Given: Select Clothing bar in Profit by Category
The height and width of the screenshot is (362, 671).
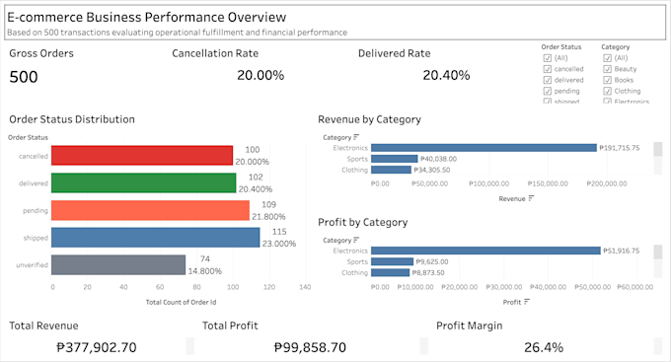Looking at the screenshot, I should tap(391, 272).
